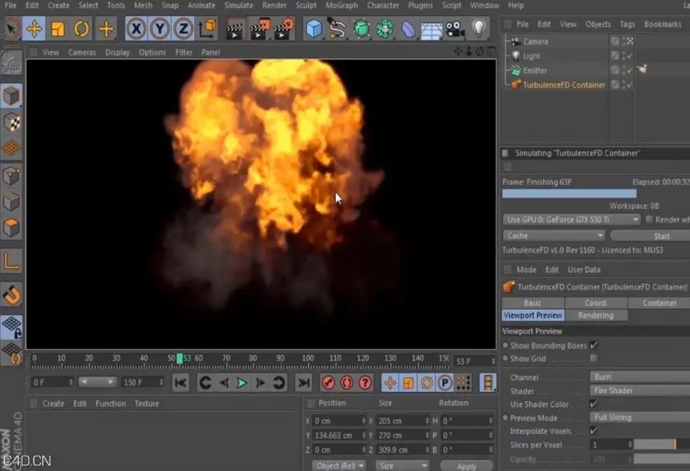Screen dimensions: 690x471
Task: Click the coordinate system icon
Action: 207,29
